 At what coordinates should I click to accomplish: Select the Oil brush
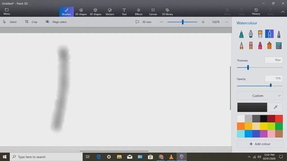pos(260,34)
